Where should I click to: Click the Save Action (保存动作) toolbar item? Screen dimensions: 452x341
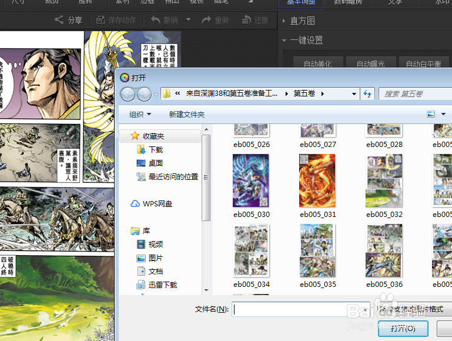(x=116, y=20)
